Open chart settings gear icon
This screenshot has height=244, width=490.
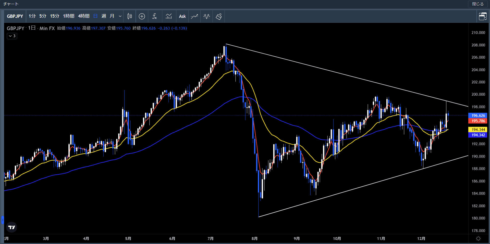click(x=478, y=238)
